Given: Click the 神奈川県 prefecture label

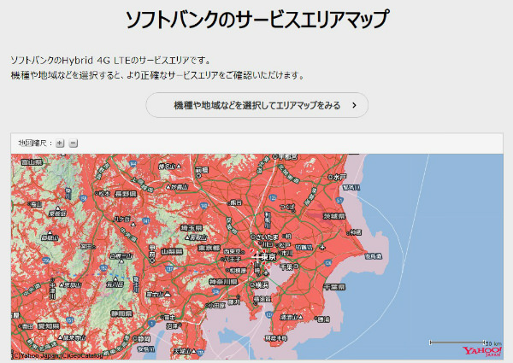Looking at the screenshot, I should [223, 282].
